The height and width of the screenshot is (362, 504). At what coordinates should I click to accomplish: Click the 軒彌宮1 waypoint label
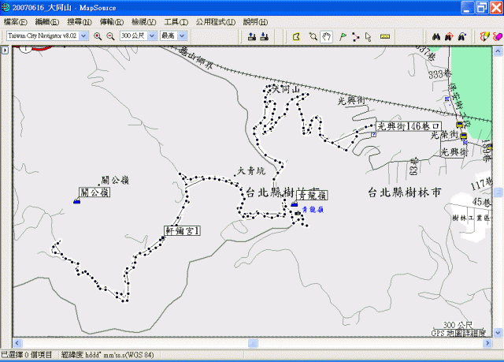tap(182, 231)
